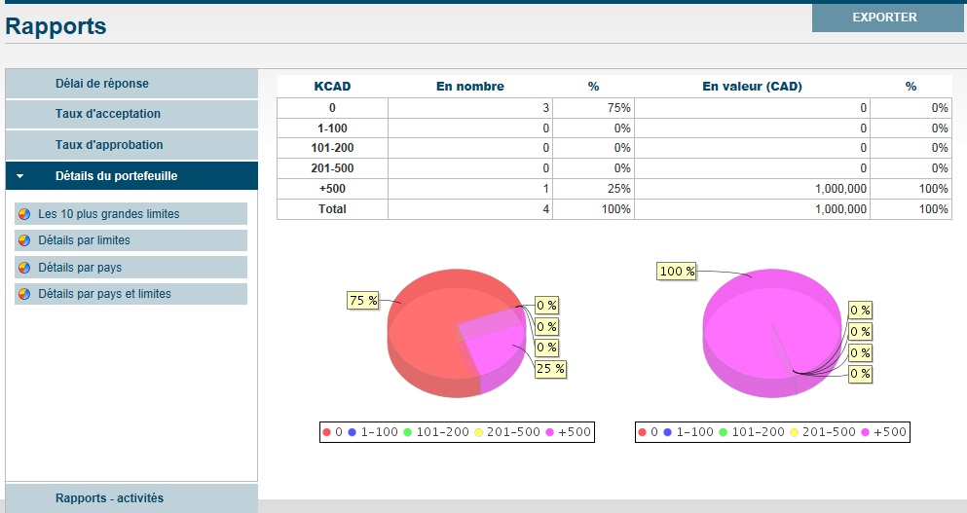Click the arrow beside Détails du portefeuille
The width and height of the screenshot is (967, 513).
click(x=20, y=176)
